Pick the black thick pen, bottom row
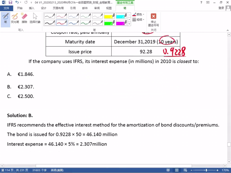This screenshot has width=231, height=173. point(50,23)
